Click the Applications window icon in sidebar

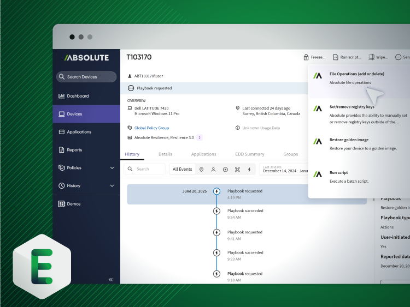coord(61,132)
